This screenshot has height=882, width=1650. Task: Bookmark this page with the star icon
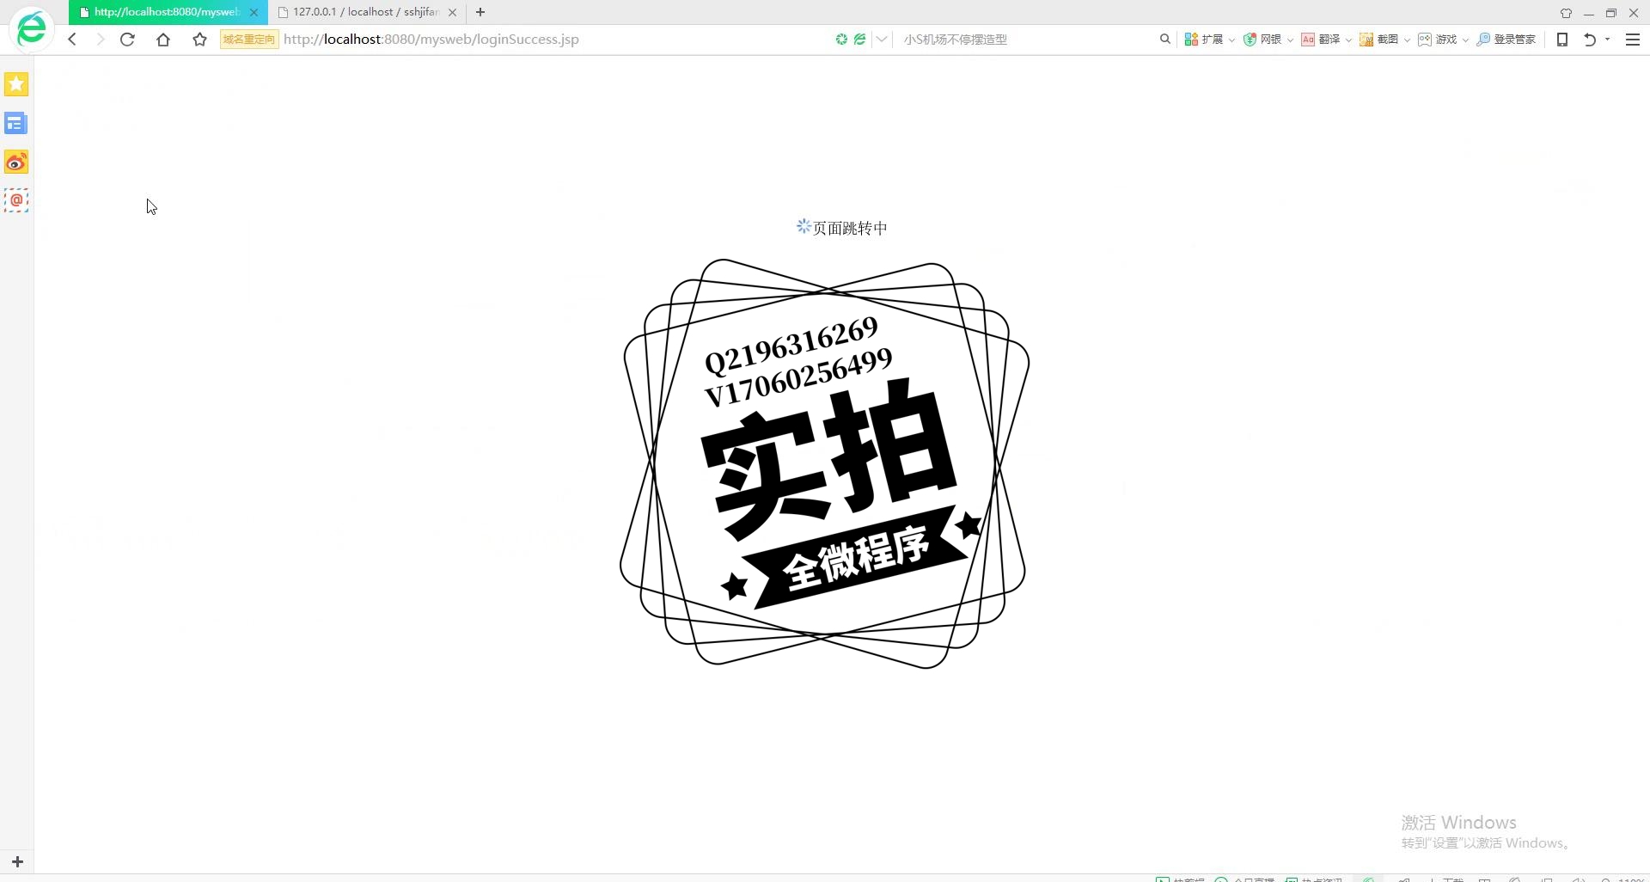tap(199, 40)
